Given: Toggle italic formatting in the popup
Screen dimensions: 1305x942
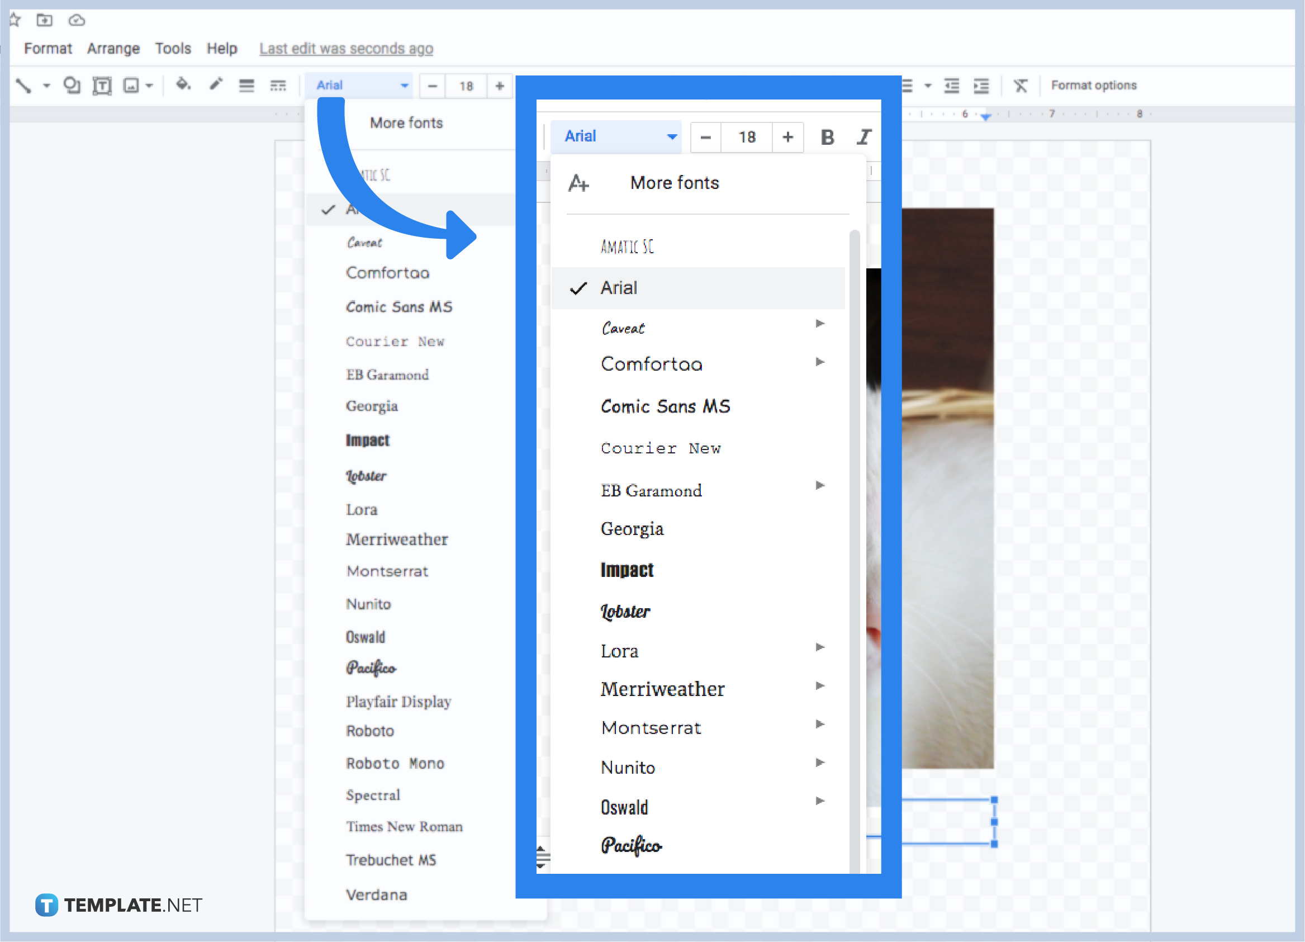Looking at the screenshot, I should point(864,137).
